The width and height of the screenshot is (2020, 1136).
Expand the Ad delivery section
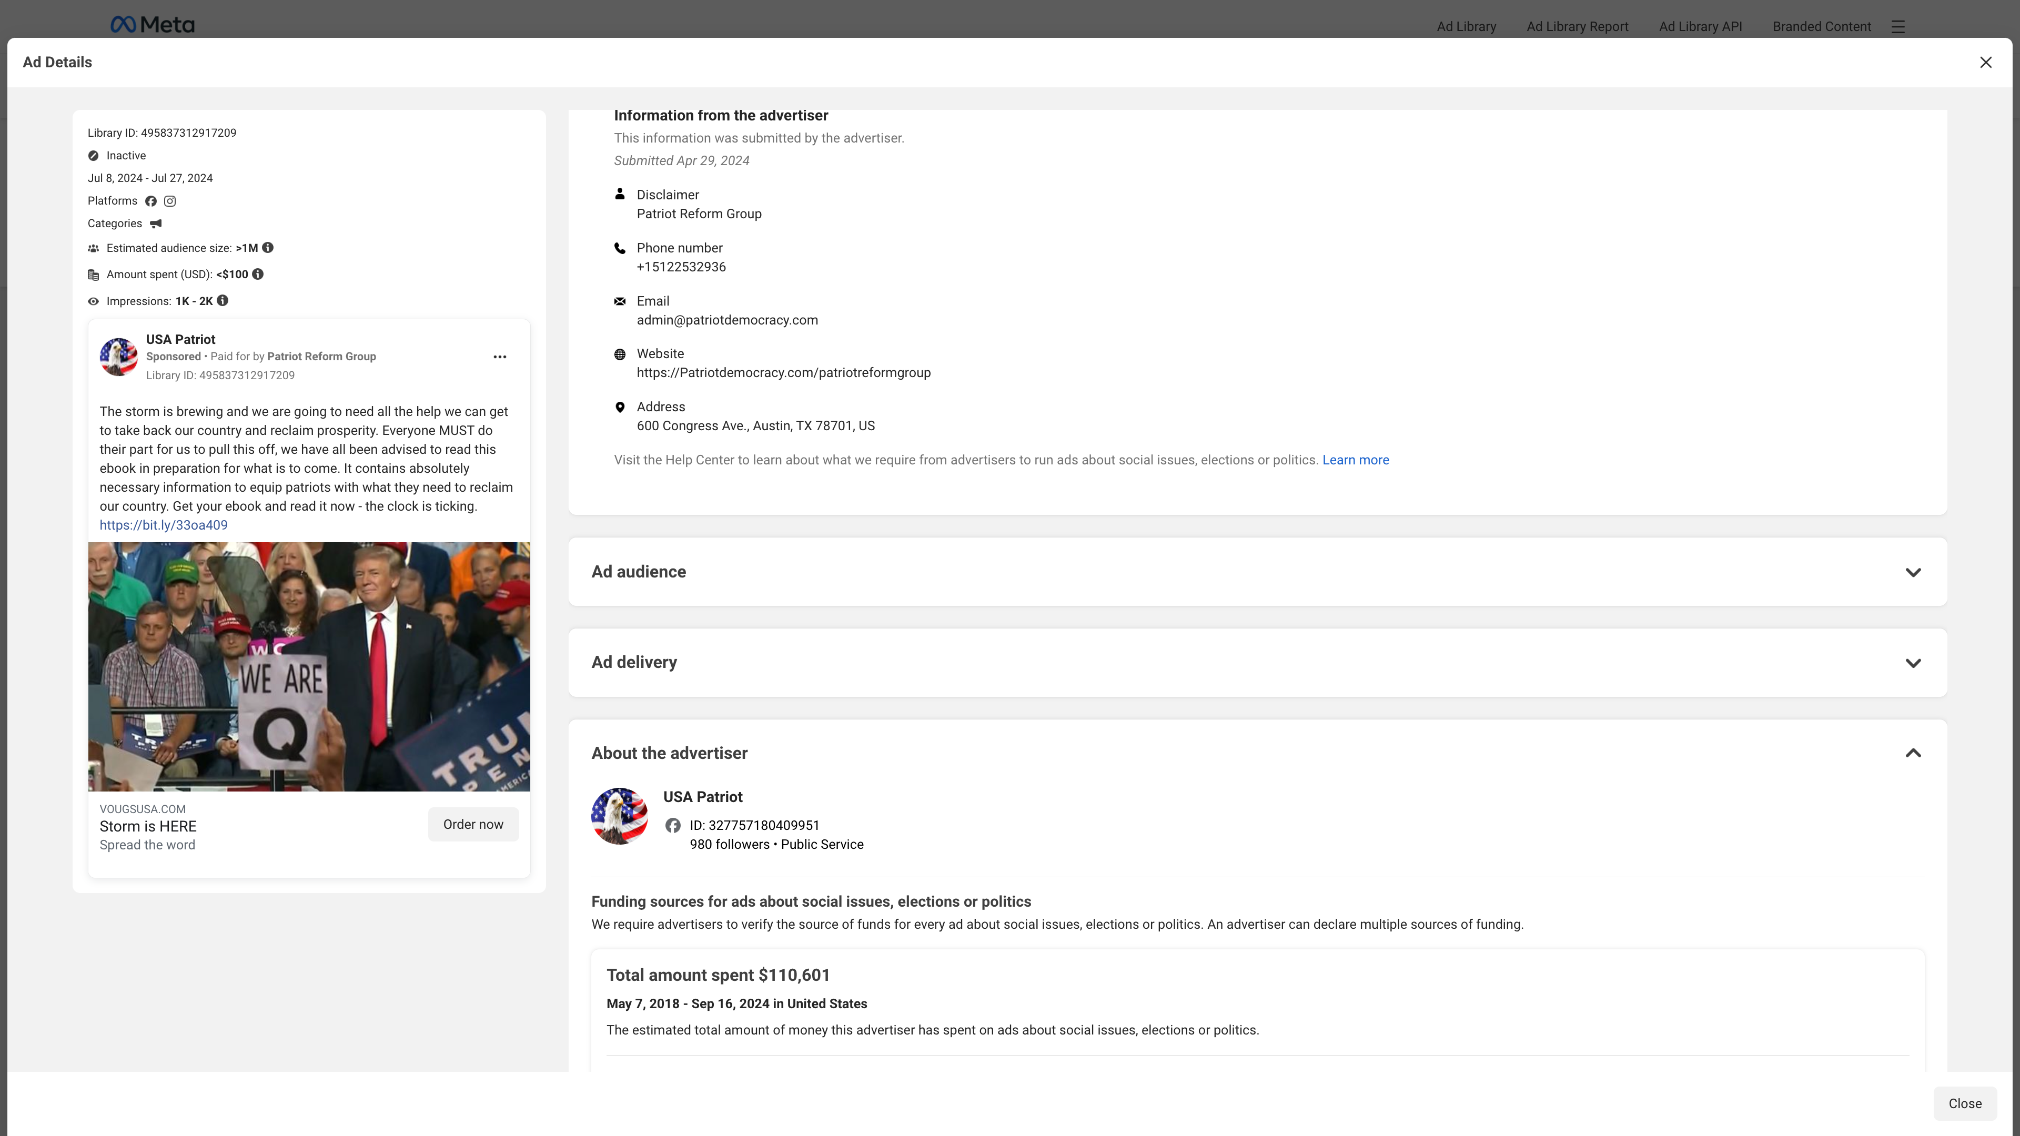coord(1913,663)
